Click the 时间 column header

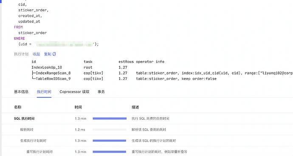pos(78,107)
